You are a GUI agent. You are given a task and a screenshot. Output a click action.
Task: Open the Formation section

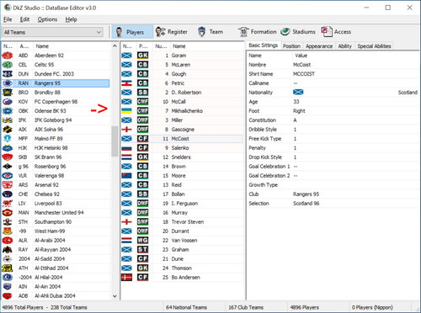258,32
